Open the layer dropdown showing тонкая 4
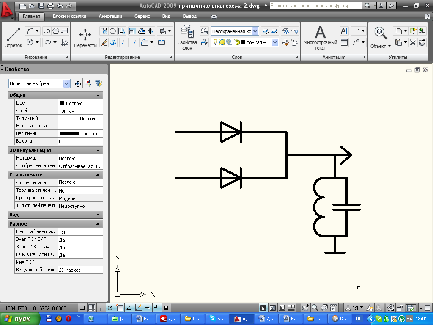Image resolution: width=433 pixels, height=325 pixels. tap(275, 42)
